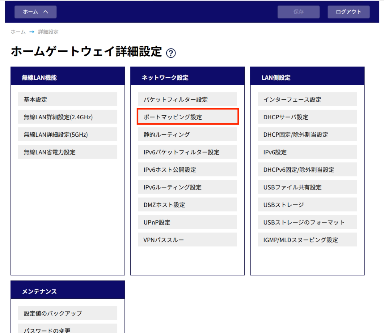Image resolution: width=384 pixels, height=333 pixels.
Task: Open 無線LAN省電力設定
Action: [x=68, y=152]
